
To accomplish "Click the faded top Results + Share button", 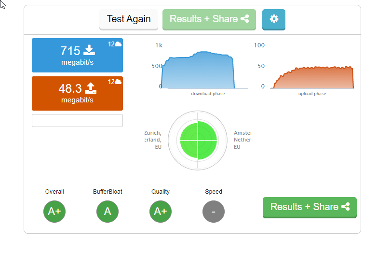I will point(209,19).
